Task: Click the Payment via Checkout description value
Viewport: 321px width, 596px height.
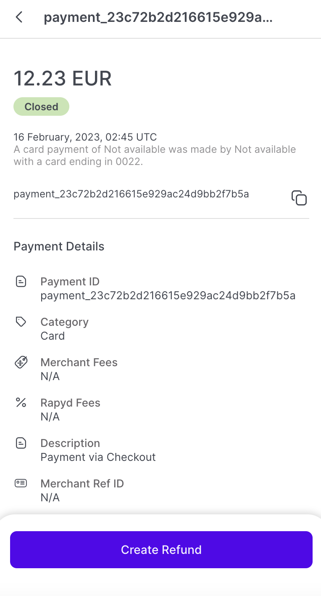Action: [x=98, y=458]
